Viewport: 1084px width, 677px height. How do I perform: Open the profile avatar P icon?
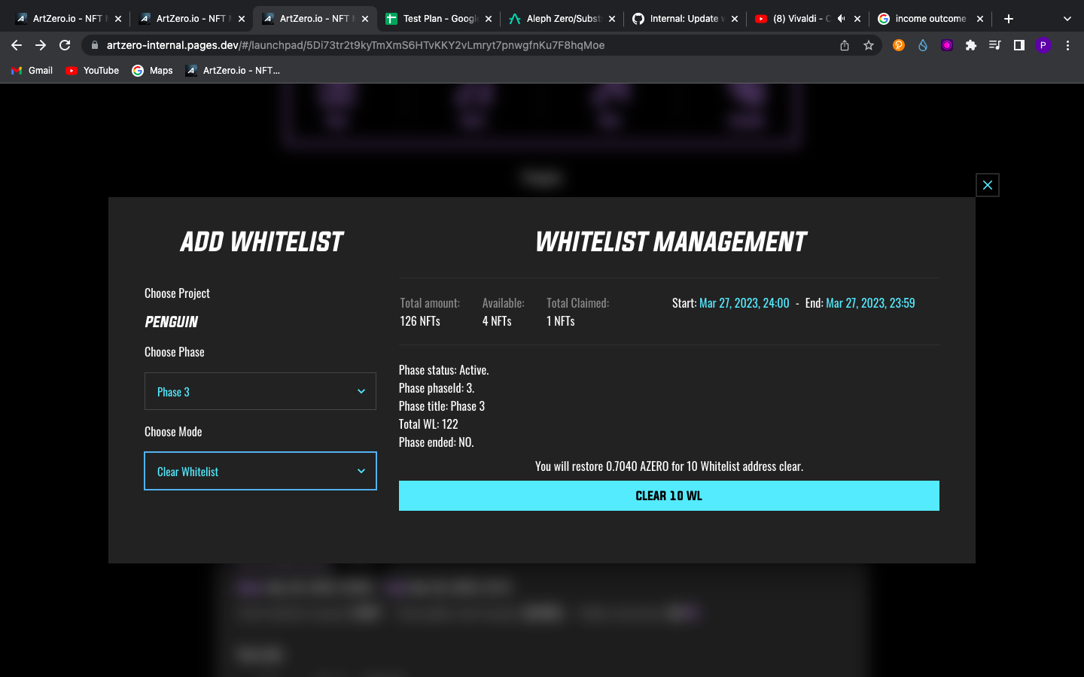pyautogui.click(x=1043, y=45)
